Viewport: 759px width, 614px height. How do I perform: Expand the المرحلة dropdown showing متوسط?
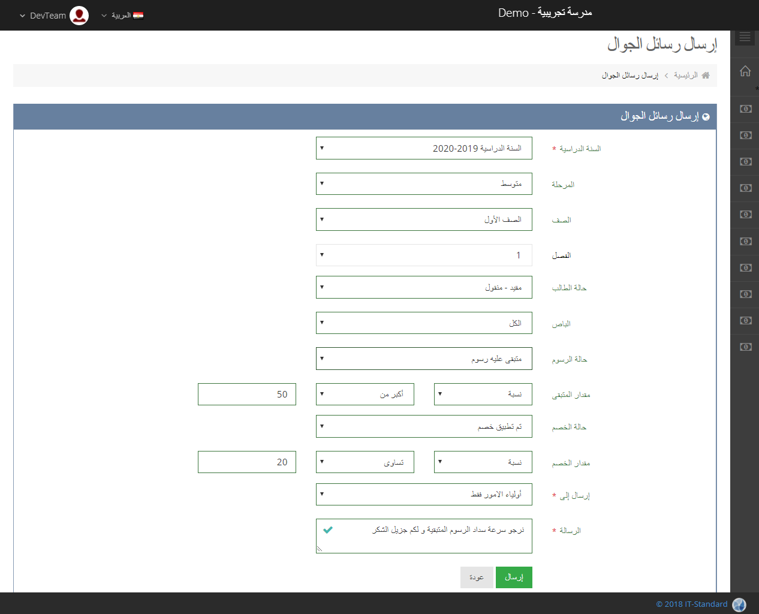point(424,184)
